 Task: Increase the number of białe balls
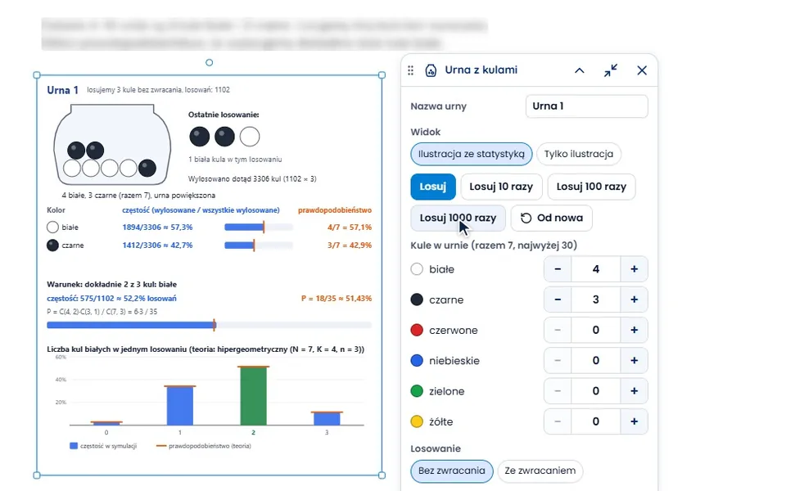coord(634,269)
